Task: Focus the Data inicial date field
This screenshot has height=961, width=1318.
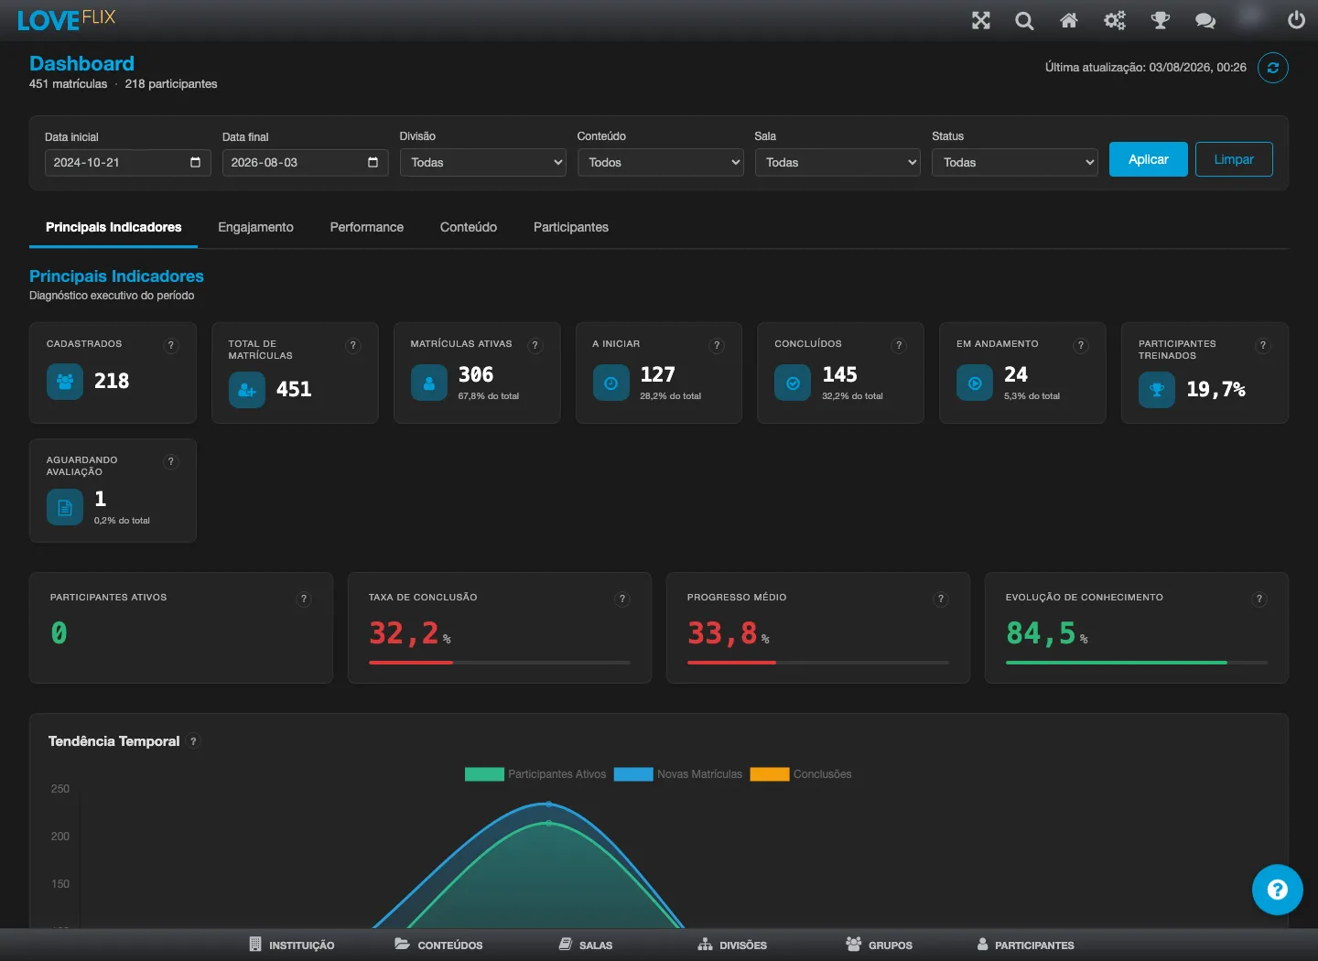Action: (x=128, y=163)
